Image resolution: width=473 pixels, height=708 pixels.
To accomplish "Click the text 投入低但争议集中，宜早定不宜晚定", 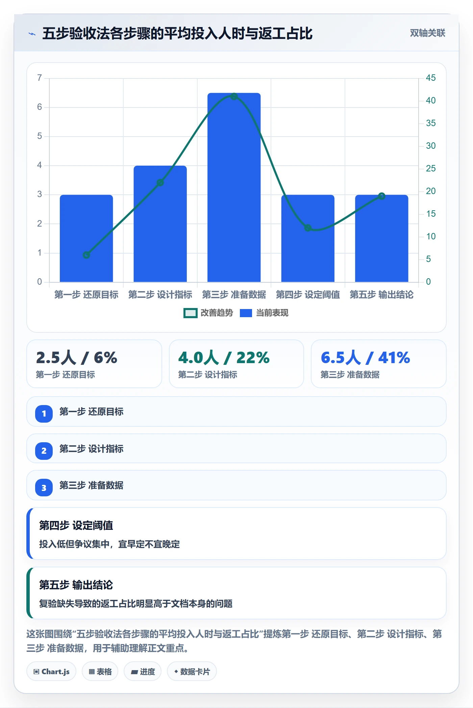I will (109, 544).
